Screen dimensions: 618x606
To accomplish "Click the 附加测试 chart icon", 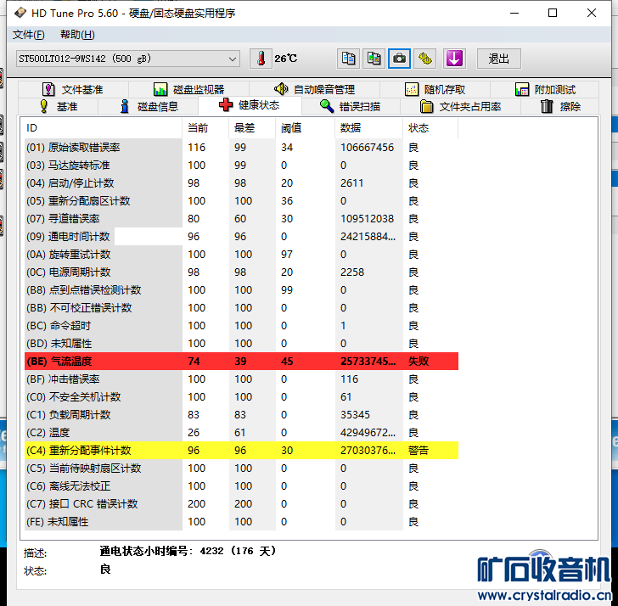I will pyautogui.click(x=522, y=89).
